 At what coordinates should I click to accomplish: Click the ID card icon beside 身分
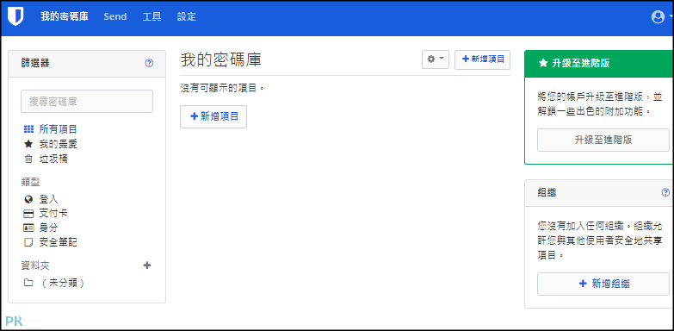point(28,228)
